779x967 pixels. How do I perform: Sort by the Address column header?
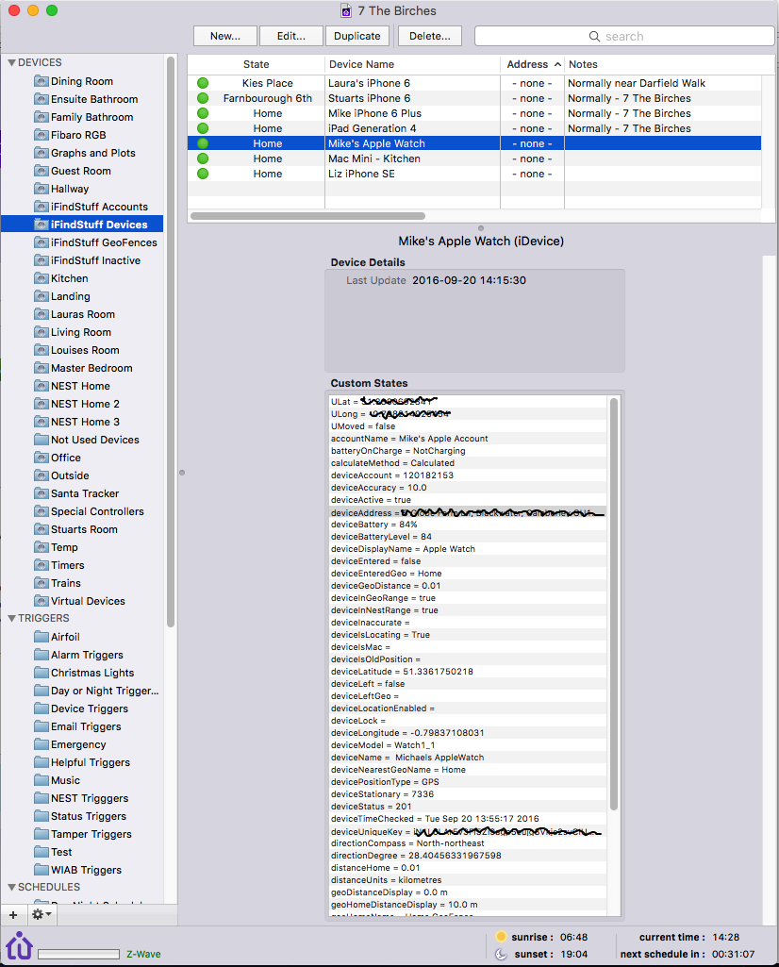point(533,64)
